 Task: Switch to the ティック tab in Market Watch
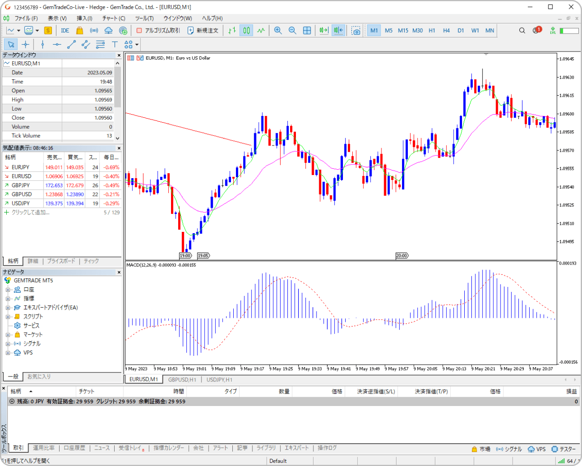91,261
